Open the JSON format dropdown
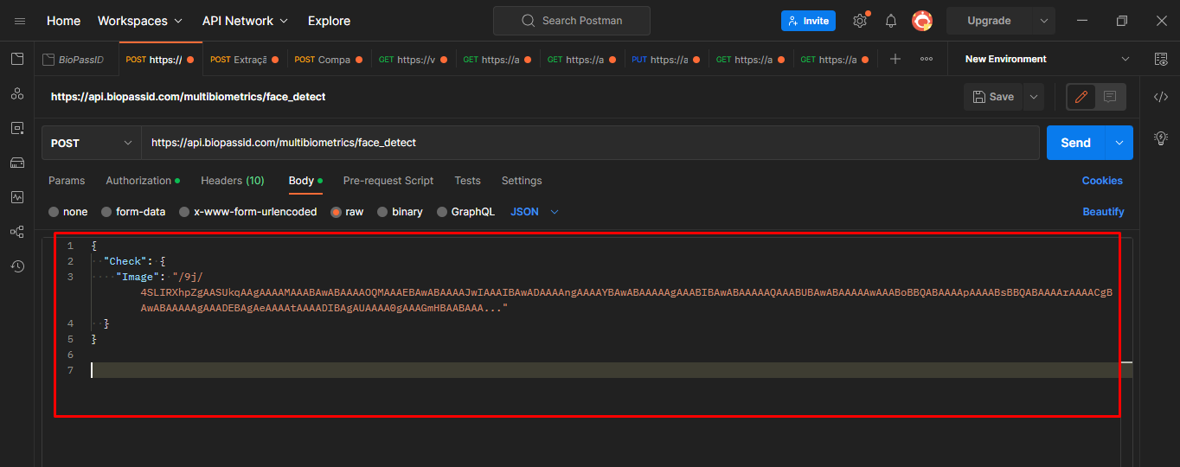Image resolution: width=1180 pixels, height=467 pixels. pos(535,212)
